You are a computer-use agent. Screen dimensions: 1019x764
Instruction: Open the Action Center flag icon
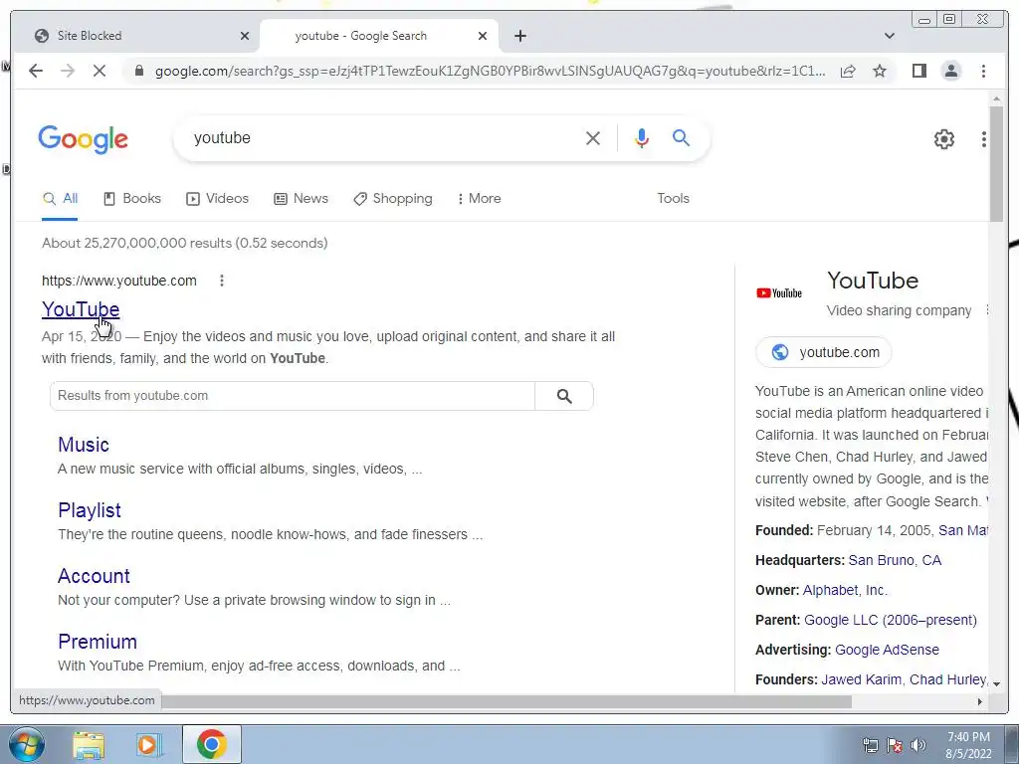pyautogui.click(x=895, y=745)
